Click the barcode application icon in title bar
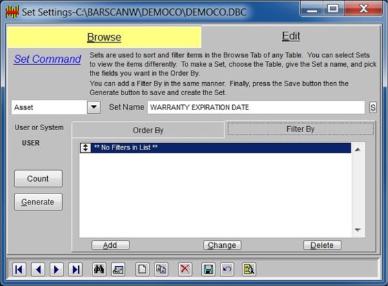The image size is (388, 286). tap(12, 12)
